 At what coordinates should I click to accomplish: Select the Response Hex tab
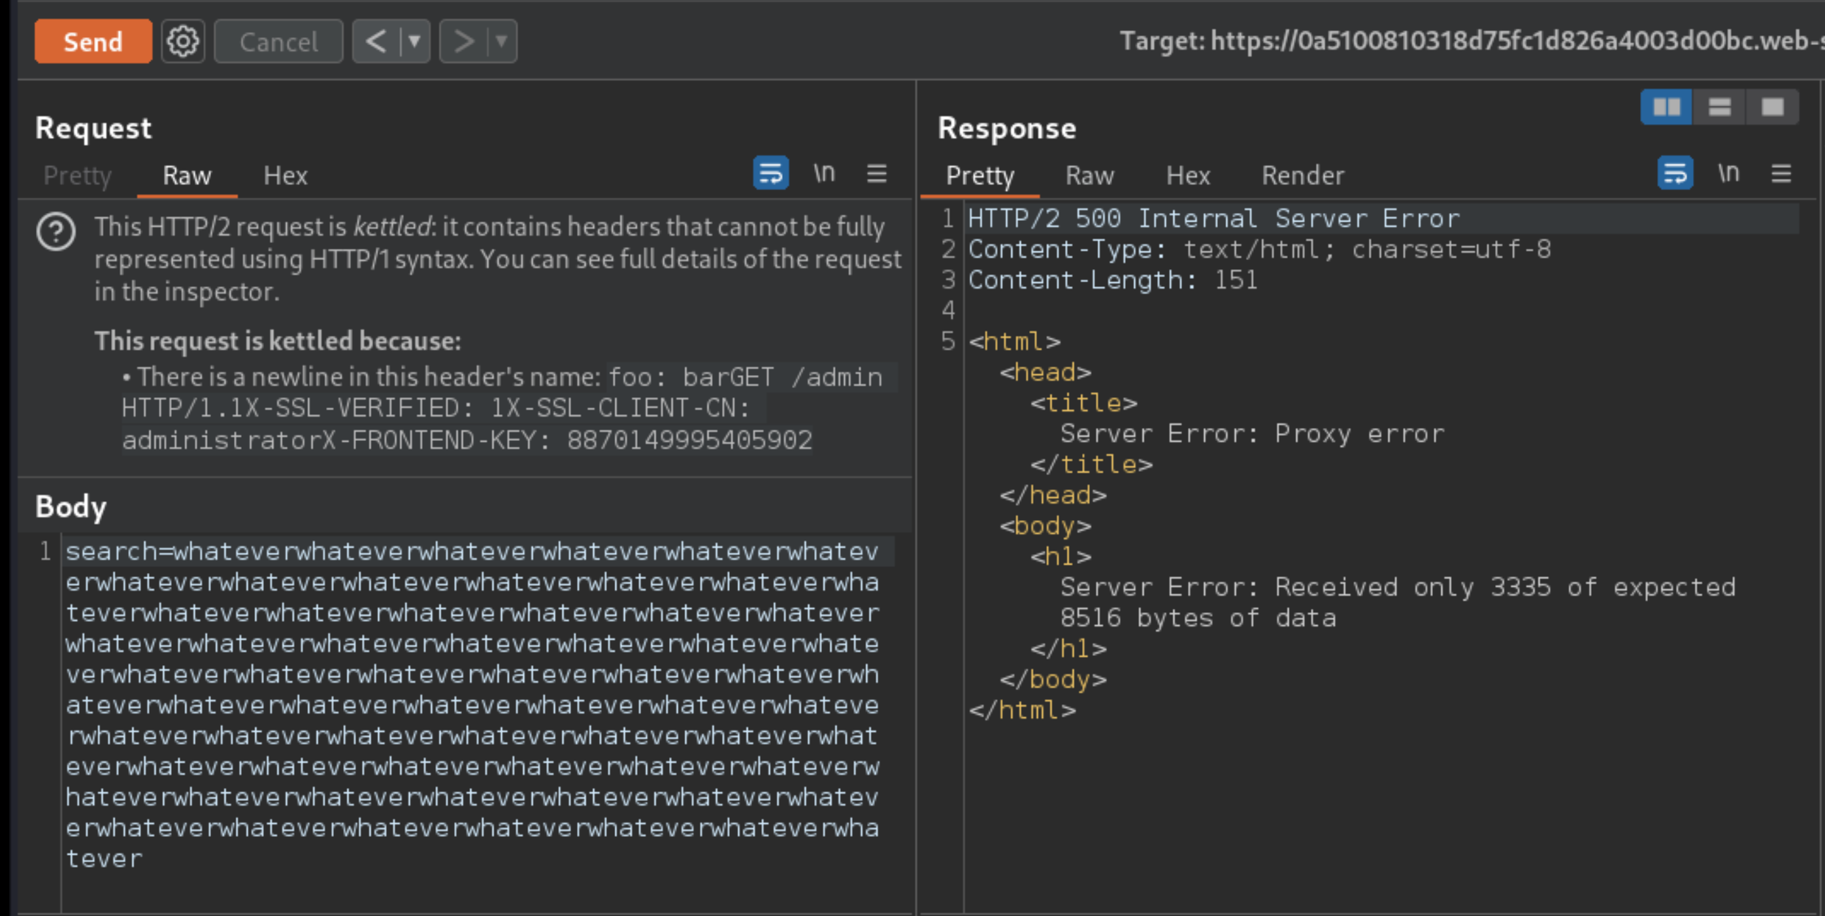tap(1188, 175)
